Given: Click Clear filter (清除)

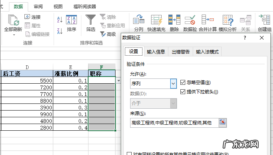Looking at the screenshot, I should (108, 17).
